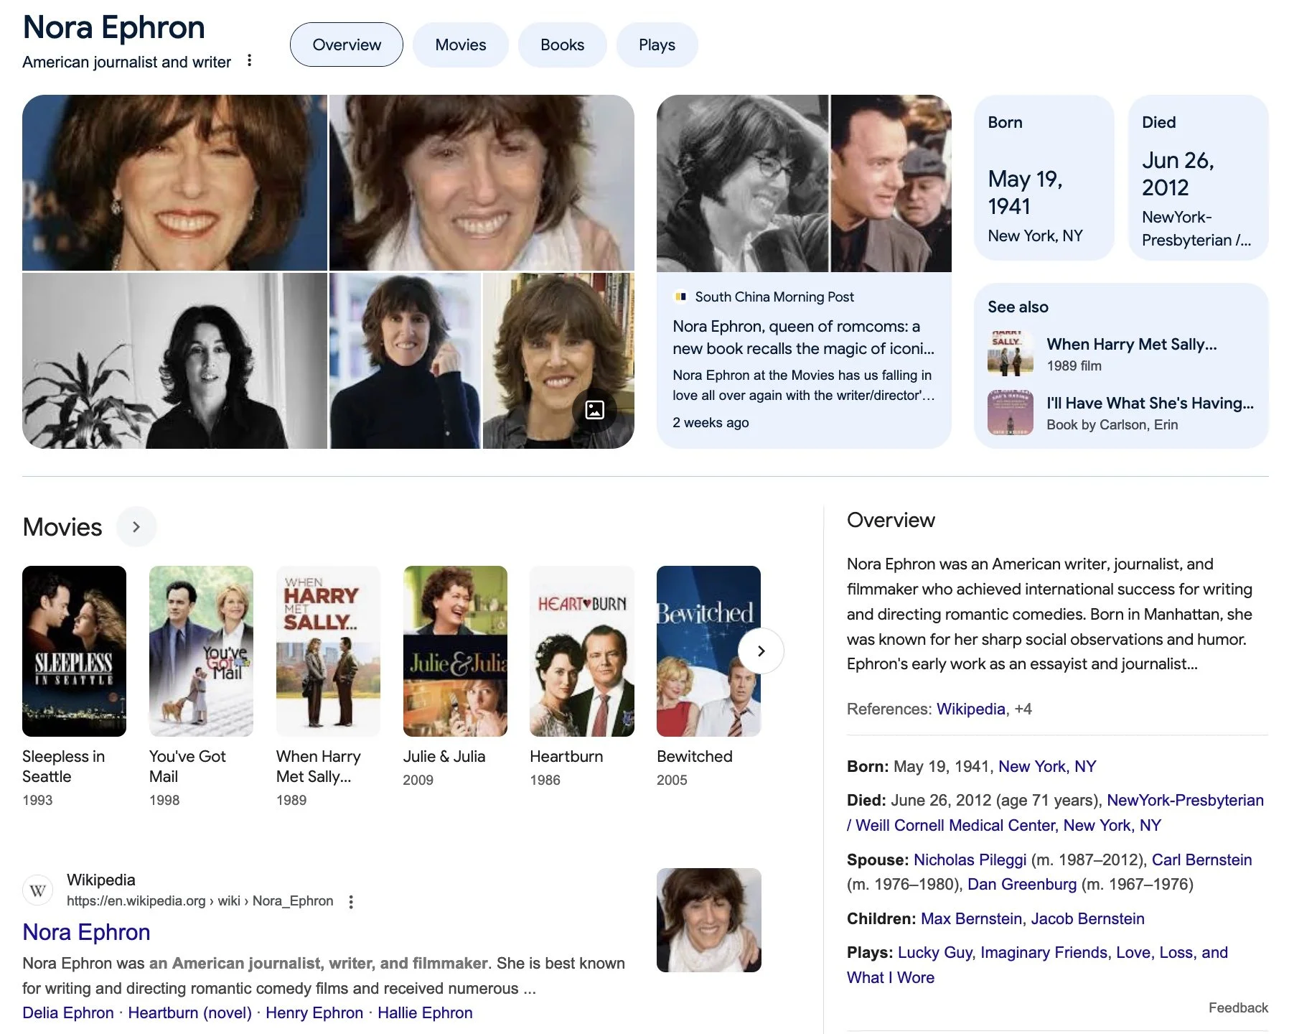Screen dimensions: 1289x1034
Task: Open Heartburn movie poster
Action: (582, 651)
